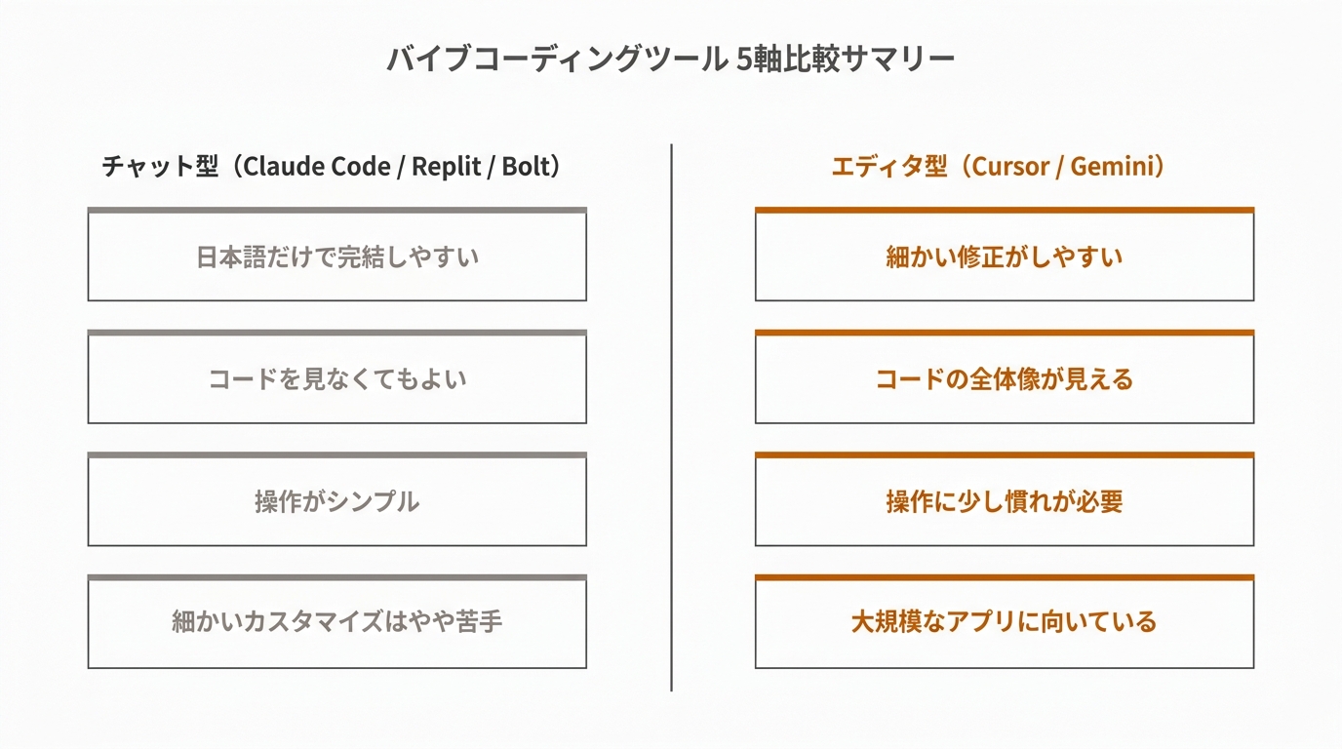
Task: Click the エディタ型 label in orange heading
Action: [888, 167]
